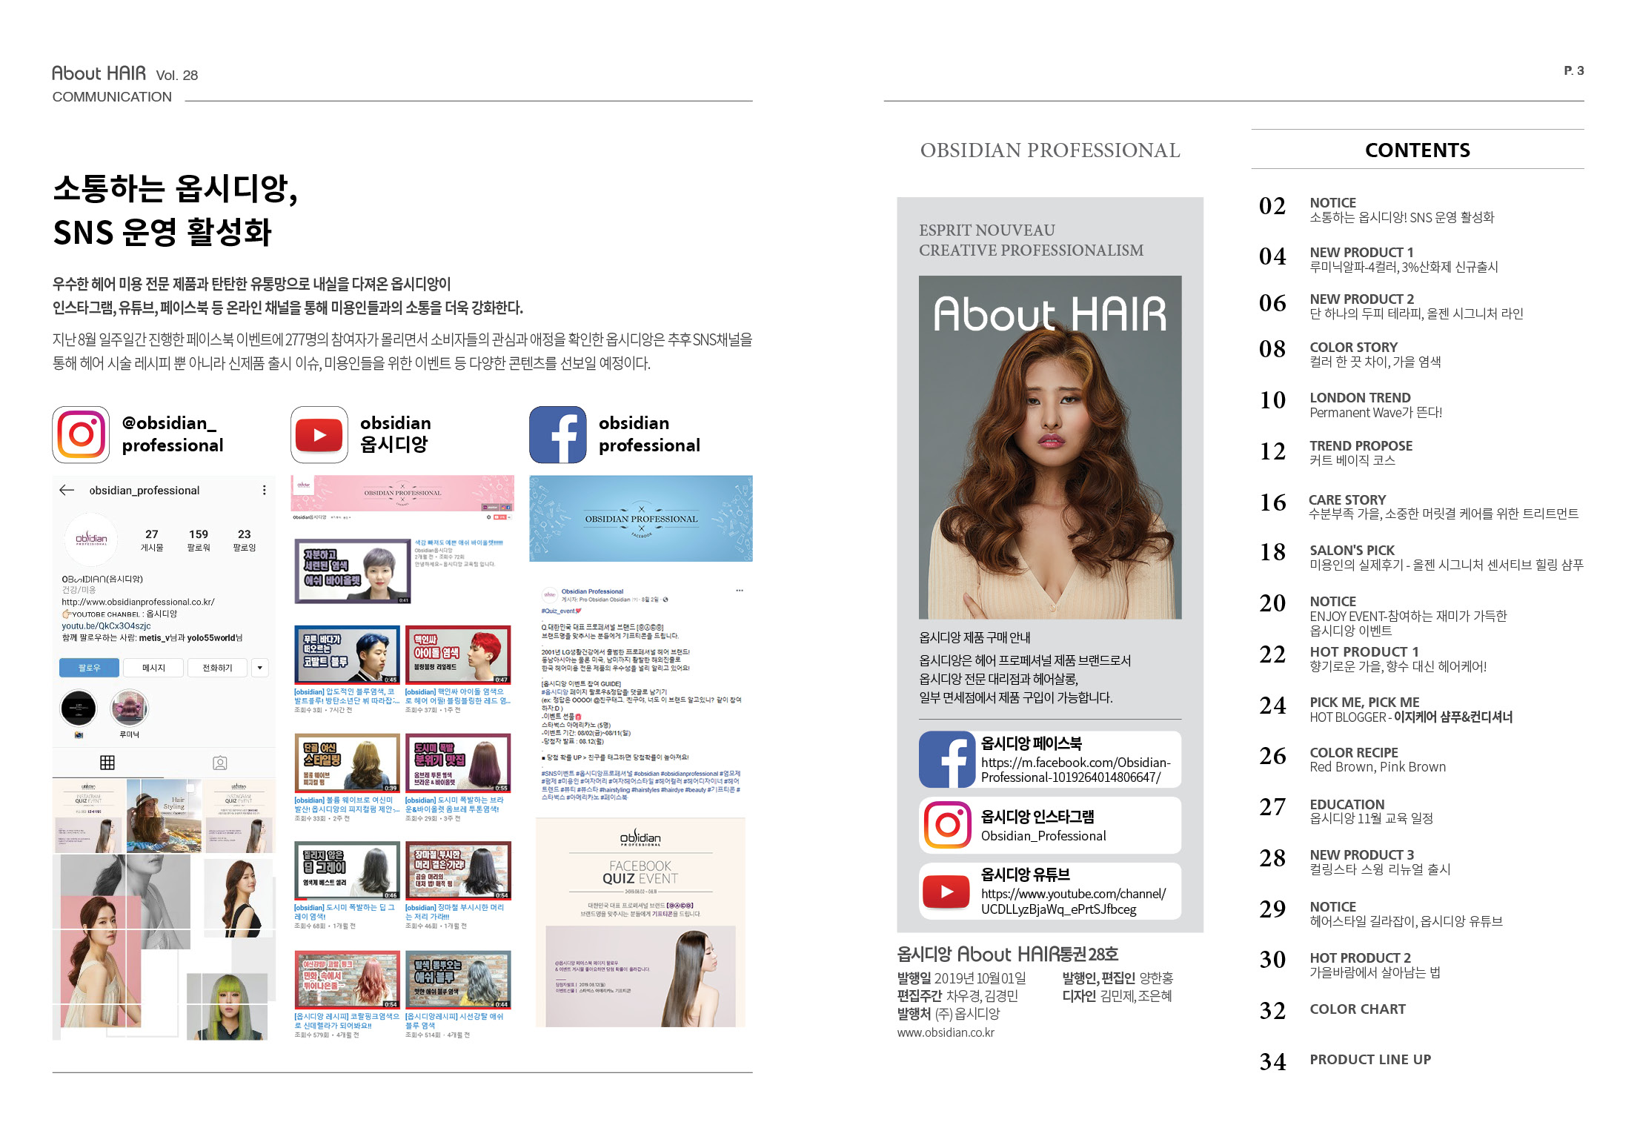Play the 코발트 블루 hair video thumbnail

click(347, 654)
